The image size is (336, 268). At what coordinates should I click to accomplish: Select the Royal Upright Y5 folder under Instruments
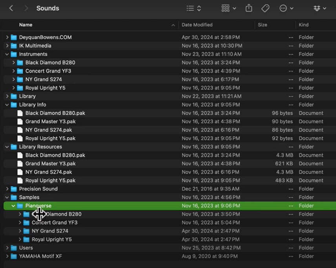(x=45, y=88)
